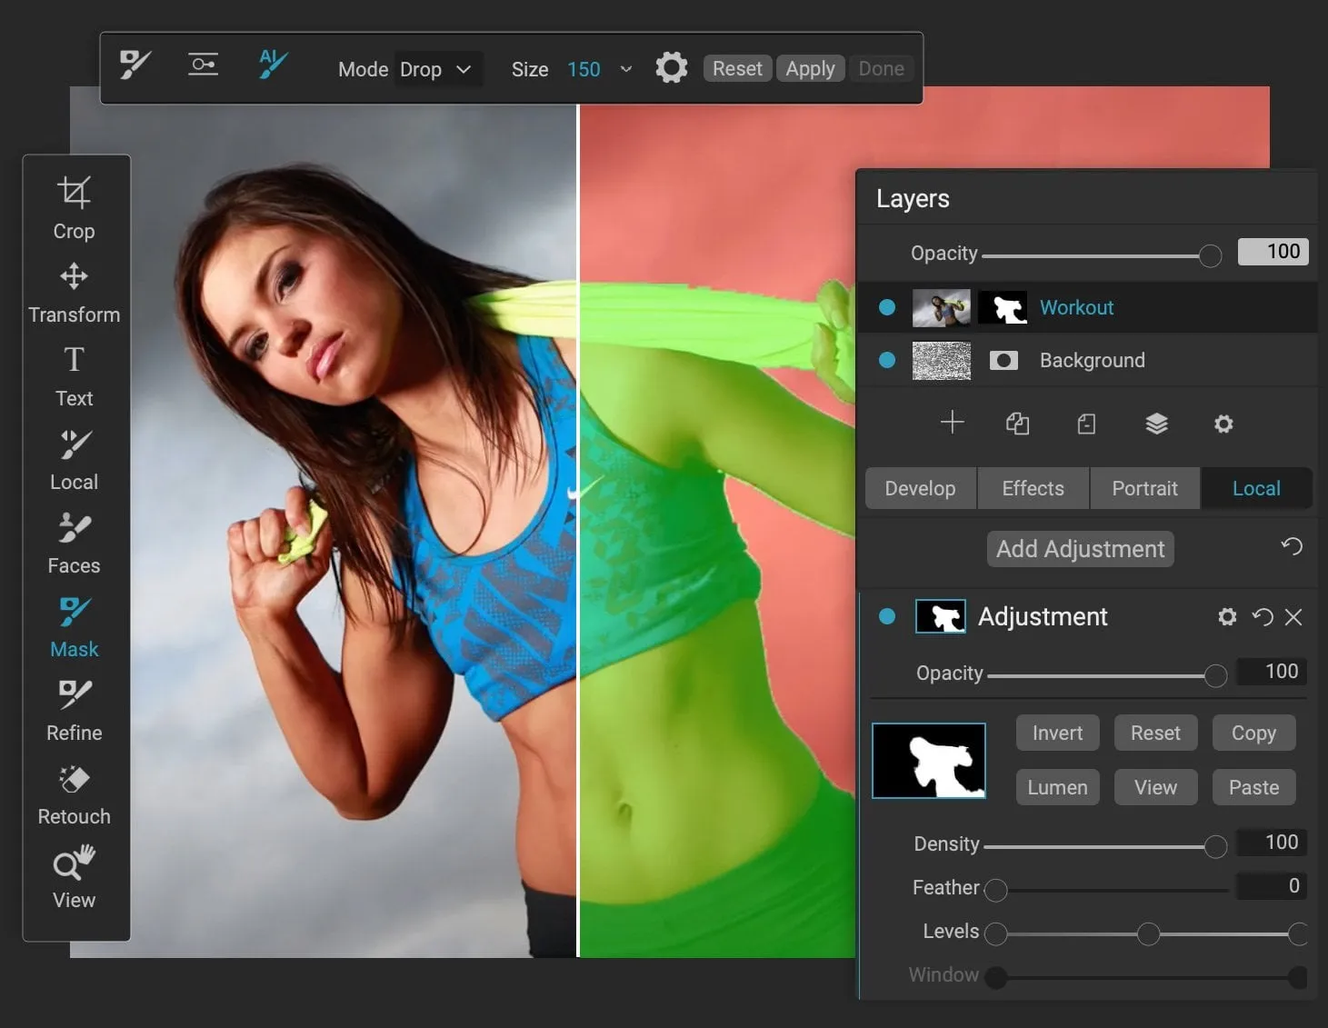This screenshot has height=1028, width=1328.
Task: Open the Adjustment gear options menu
Action: (1226, 617)
